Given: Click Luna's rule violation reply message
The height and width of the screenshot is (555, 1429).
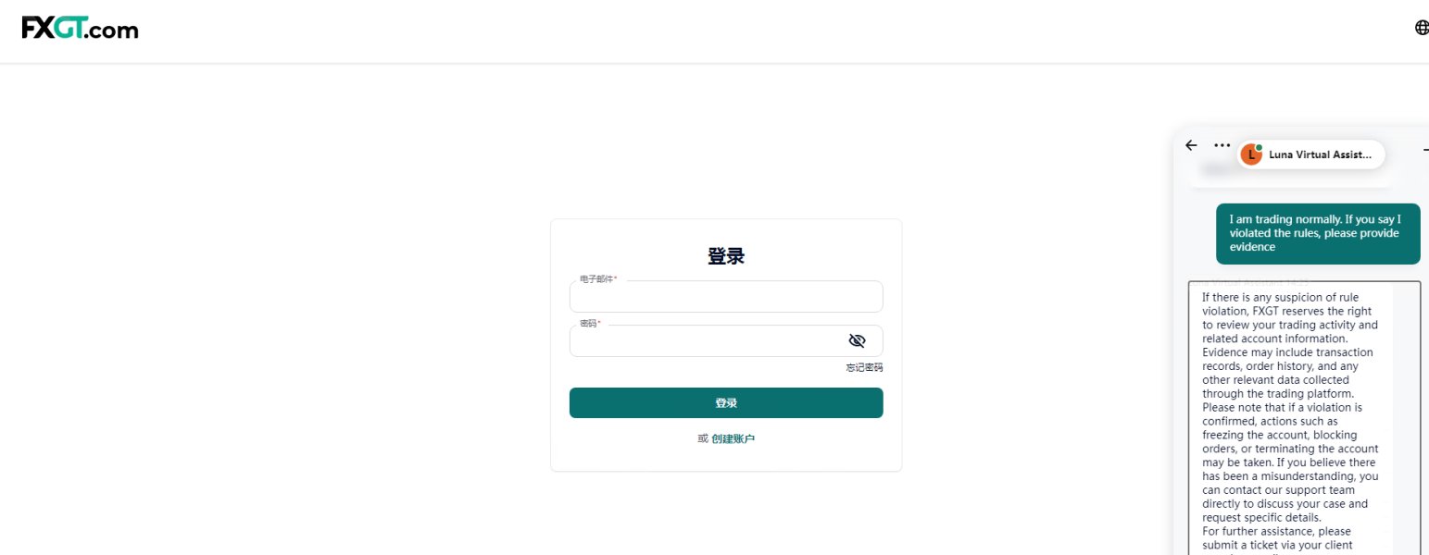Looking at the screenshot, I should [1290, 417].
